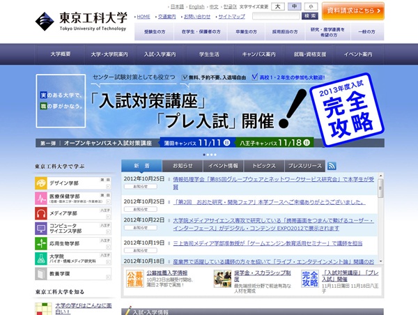Click the 公募推薦 orange icon
The width and height of the screenshot is (418, 315).
[x=135, y=279]
